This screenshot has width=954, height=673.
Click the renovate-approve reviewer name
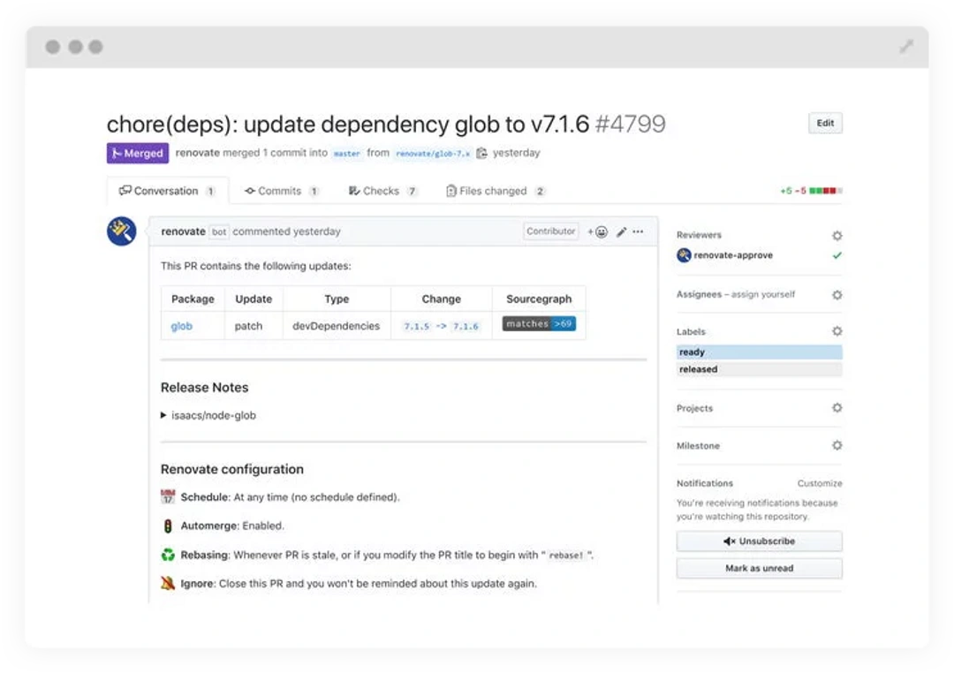coord(733,255)
